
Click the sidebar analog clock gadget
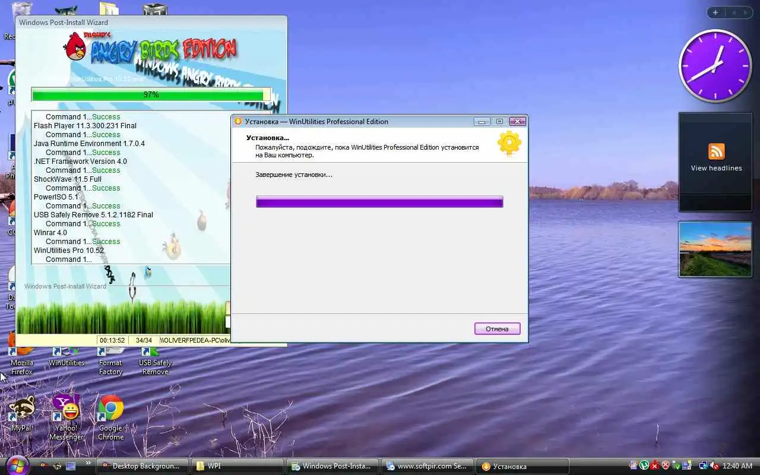click(x=715, y=66)
